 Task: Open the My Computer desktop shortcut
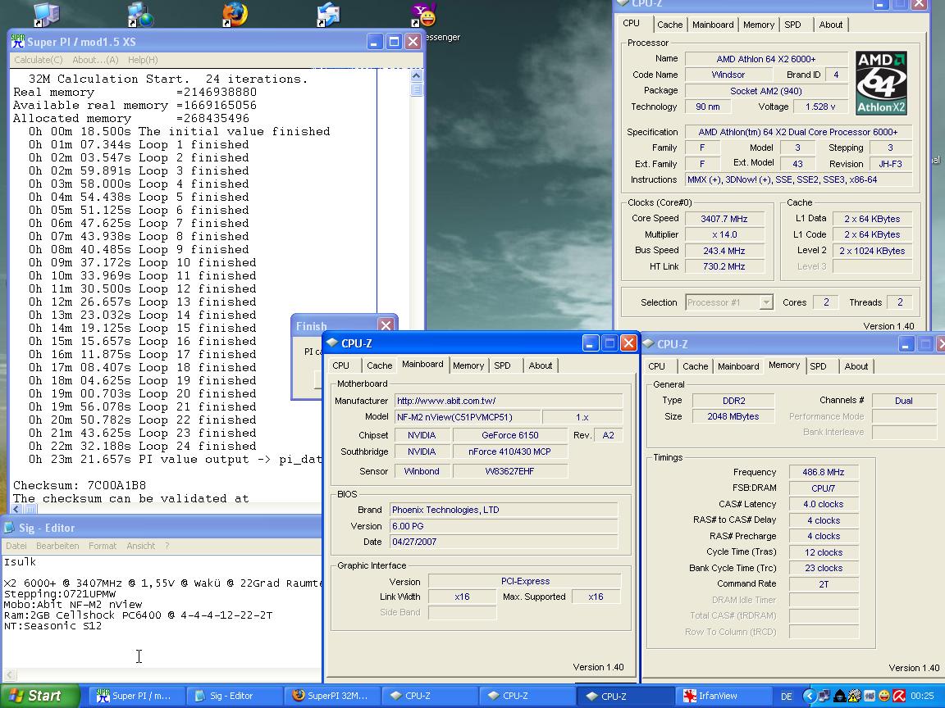click(47, 15)
